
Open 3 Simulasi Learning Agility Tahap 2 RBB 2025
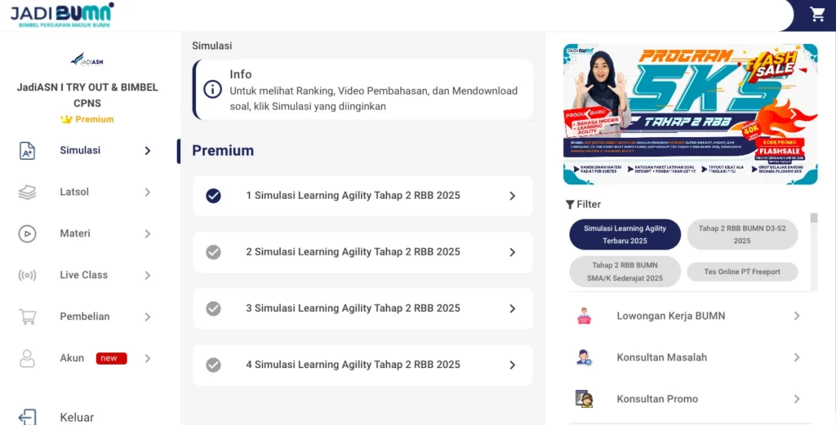click(362, 309)
